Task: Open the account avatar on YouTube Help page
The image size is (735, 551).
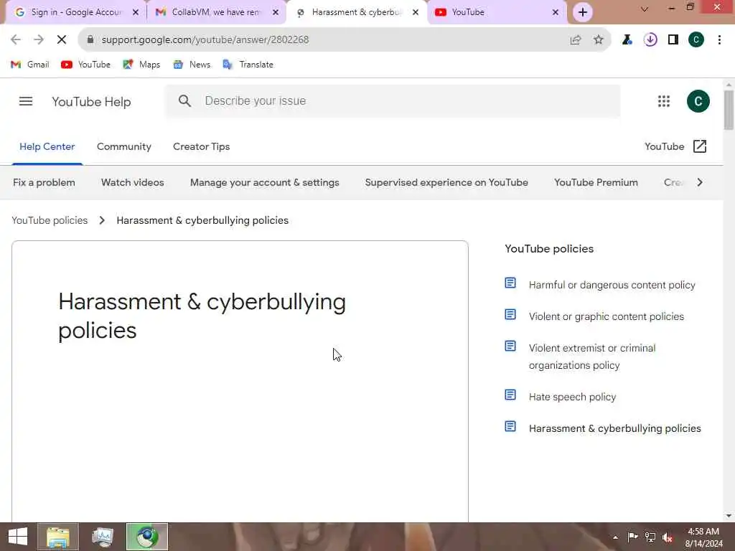Action: [698, 101]
